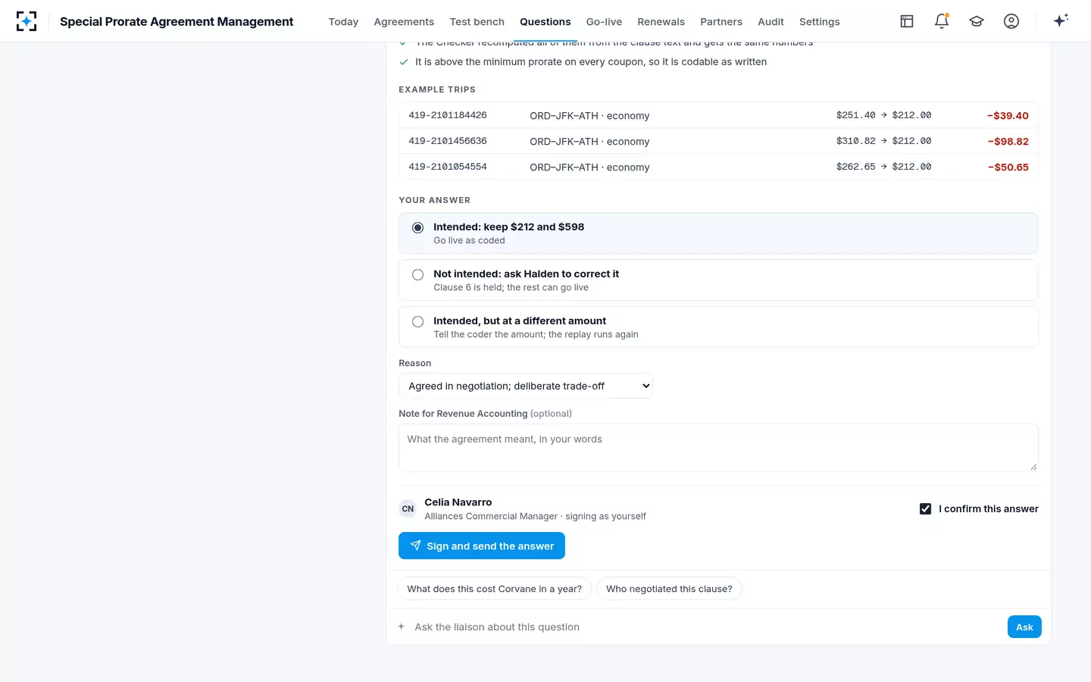Select 'Intended: keep $212 and $598' option
Image resolution: width=1091 pixels, height=682 pixels.
point(718,233)
